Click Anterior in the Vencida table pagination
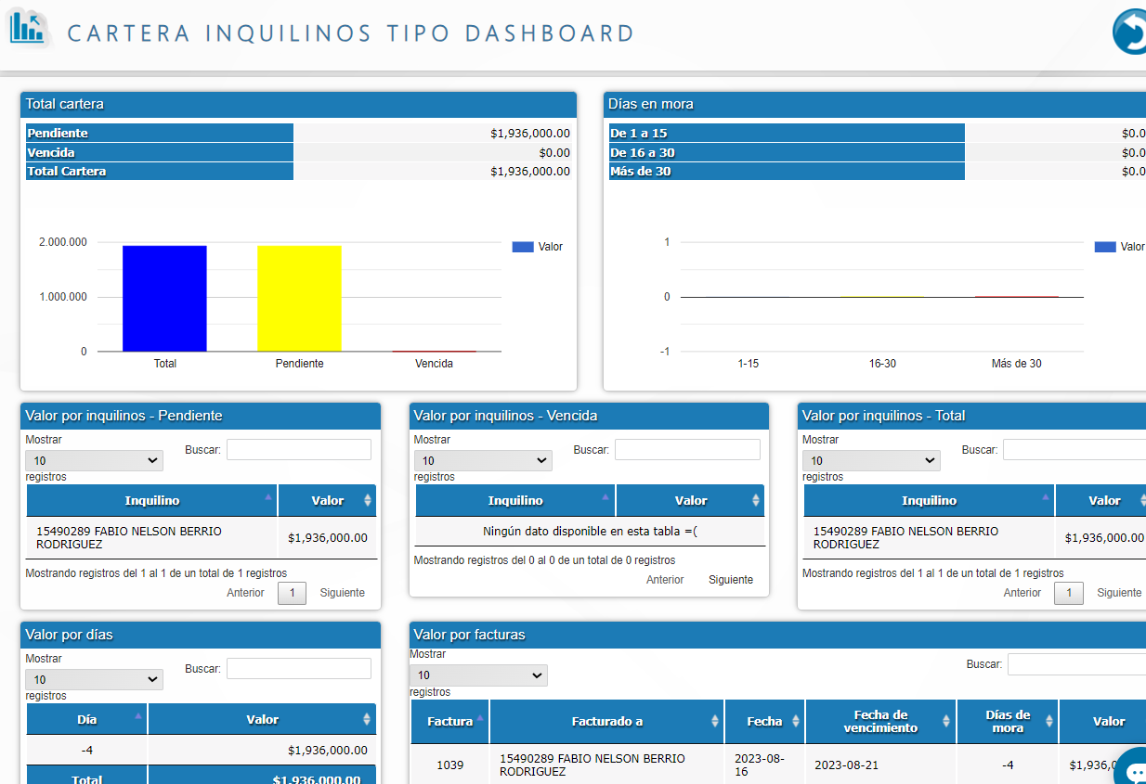The width and height of the screenshot is (1146, 784). (665, 580)
